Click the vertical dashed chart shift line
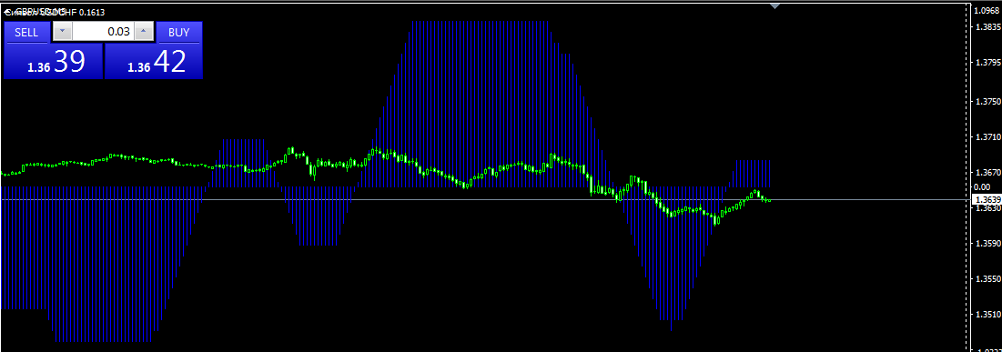 click(966, 176)
